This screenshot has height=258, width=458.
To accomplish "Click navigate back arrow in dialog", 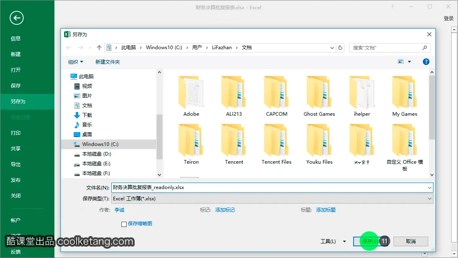I will point(69,48).
